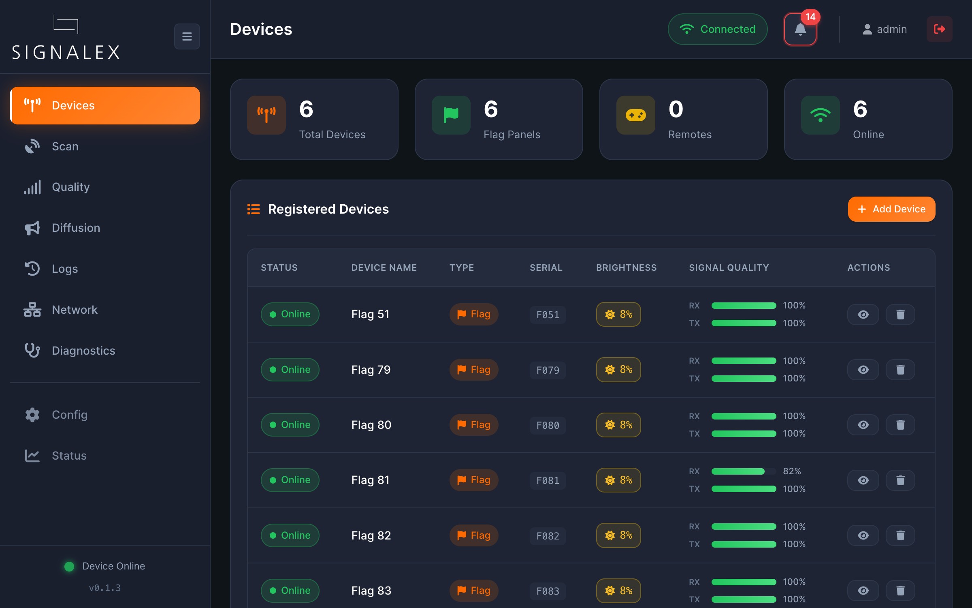Open the admin user menu
This screenshot has width=972, height=608.
[885, 29]
